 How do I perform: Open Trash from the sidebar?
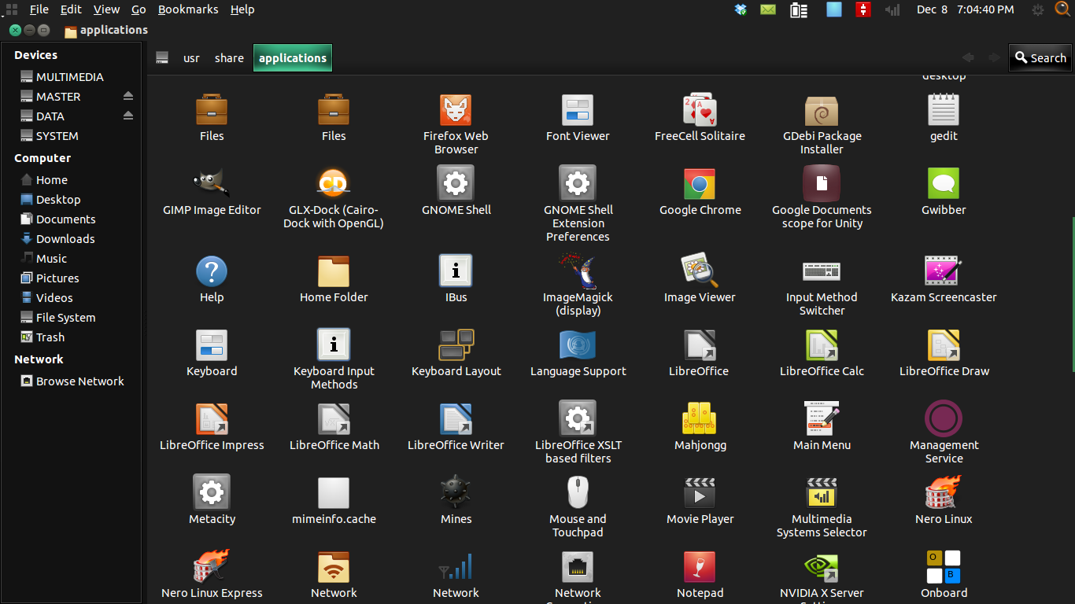[x=50, y=337]
